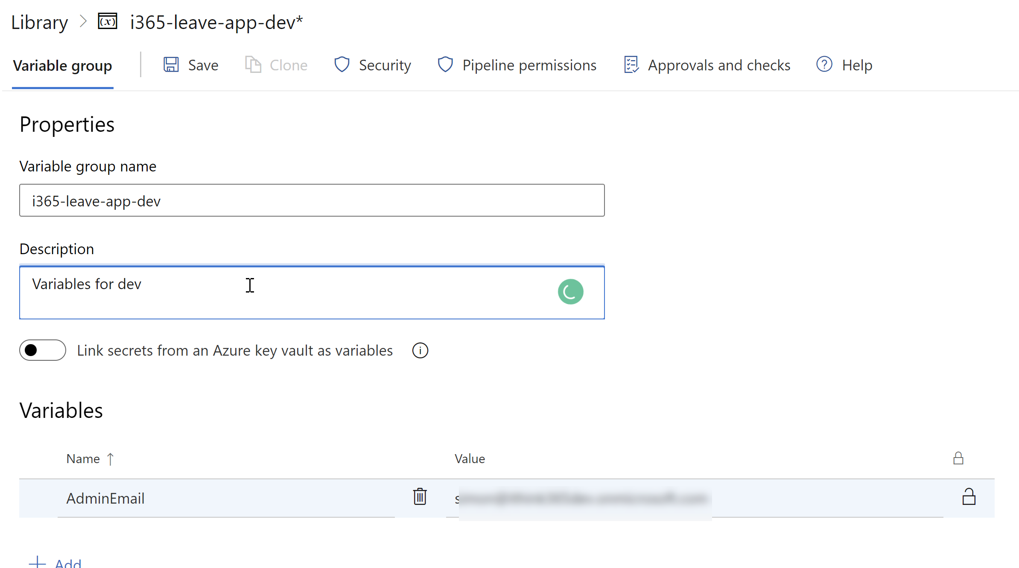
Task: Click the green Grammarly circle in Description
Action: (570, 292)
